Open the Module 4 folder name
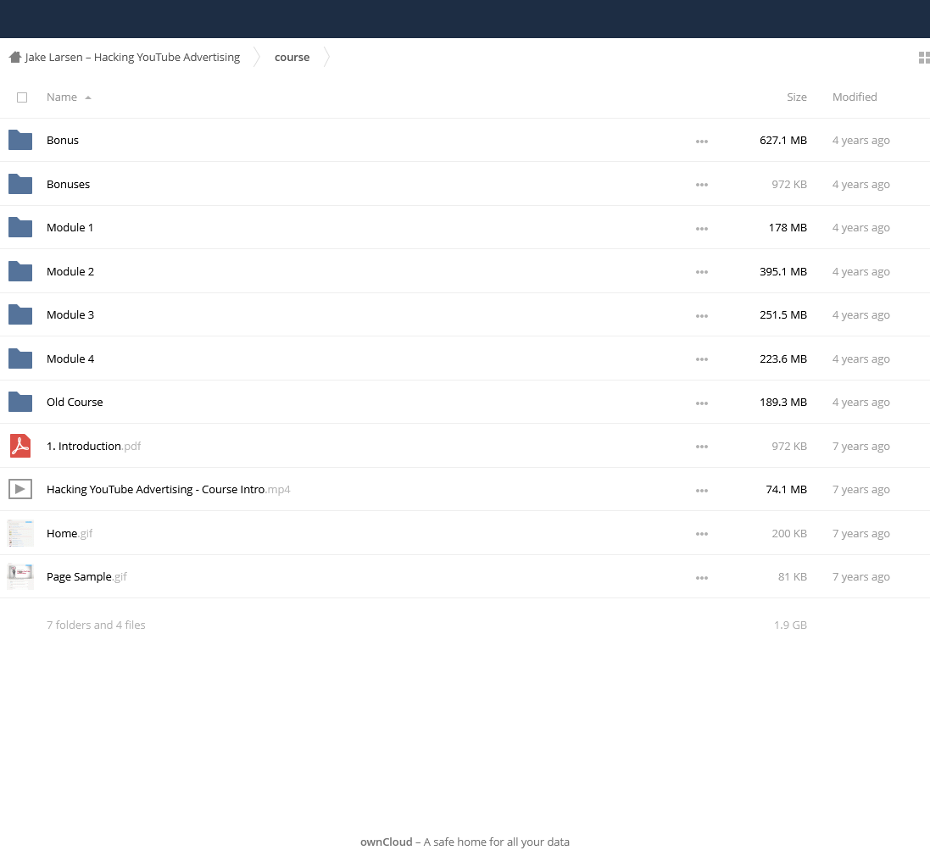This screenshot has width=930, height=867. pos(70,358)
